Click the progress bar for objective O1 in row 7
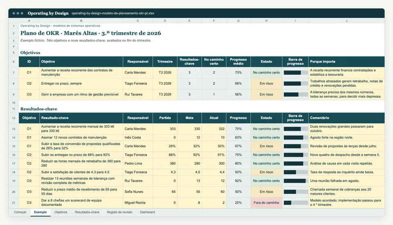The width and height of the screenshot is (393, 225). pyautogui.click(x=296, y=73)
